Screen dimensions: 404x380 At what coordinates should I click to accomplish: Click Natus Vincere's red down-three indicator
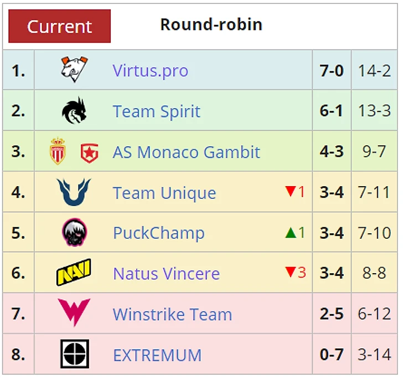tap(296, 273)
